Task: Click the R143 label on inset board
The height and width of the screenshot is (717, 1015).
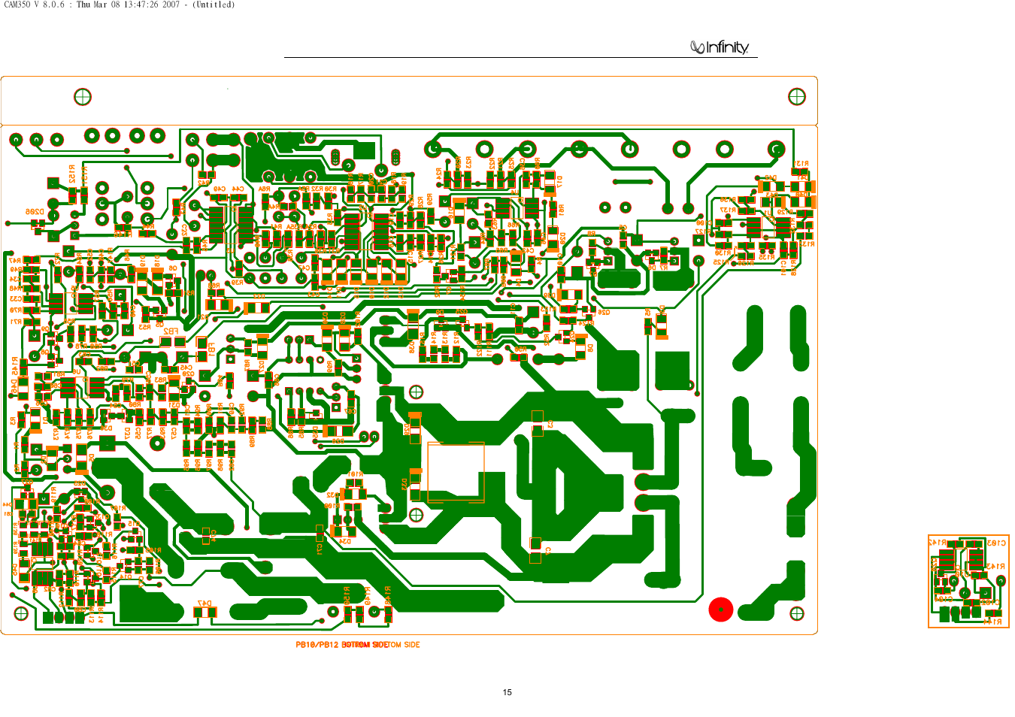Action: 995,566
